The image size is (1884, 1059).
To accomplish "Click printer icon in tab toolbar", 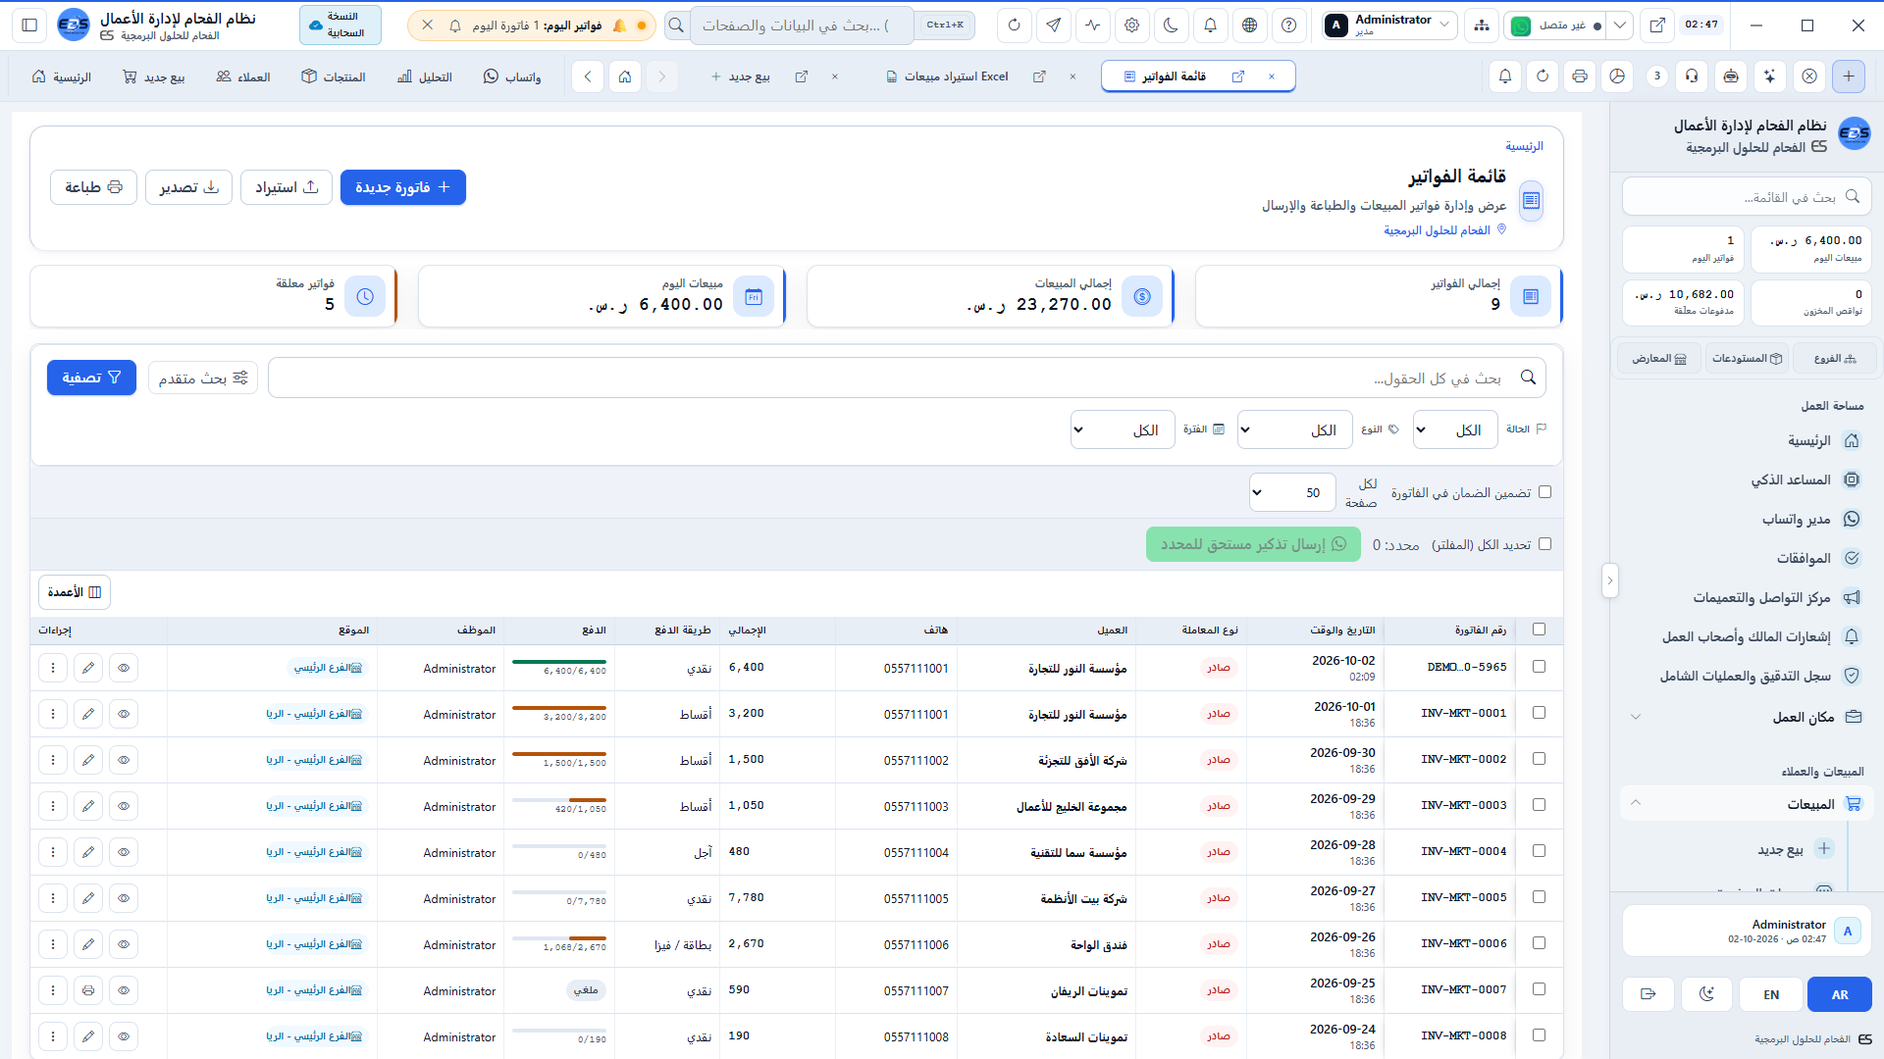I will [x=1580, y=76].
